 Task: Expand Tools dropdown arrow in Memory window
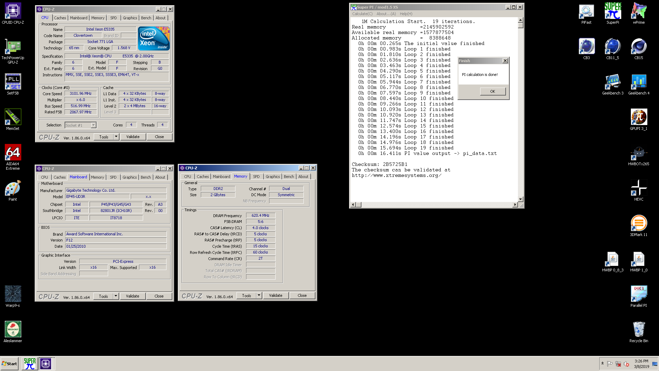(259, 295)
